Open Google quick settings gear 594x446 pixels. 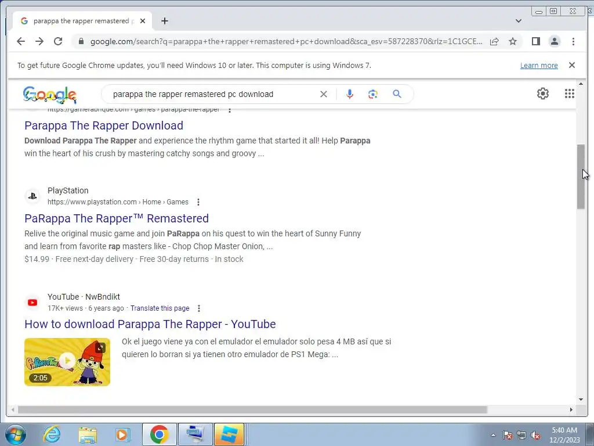pos(543,93)
